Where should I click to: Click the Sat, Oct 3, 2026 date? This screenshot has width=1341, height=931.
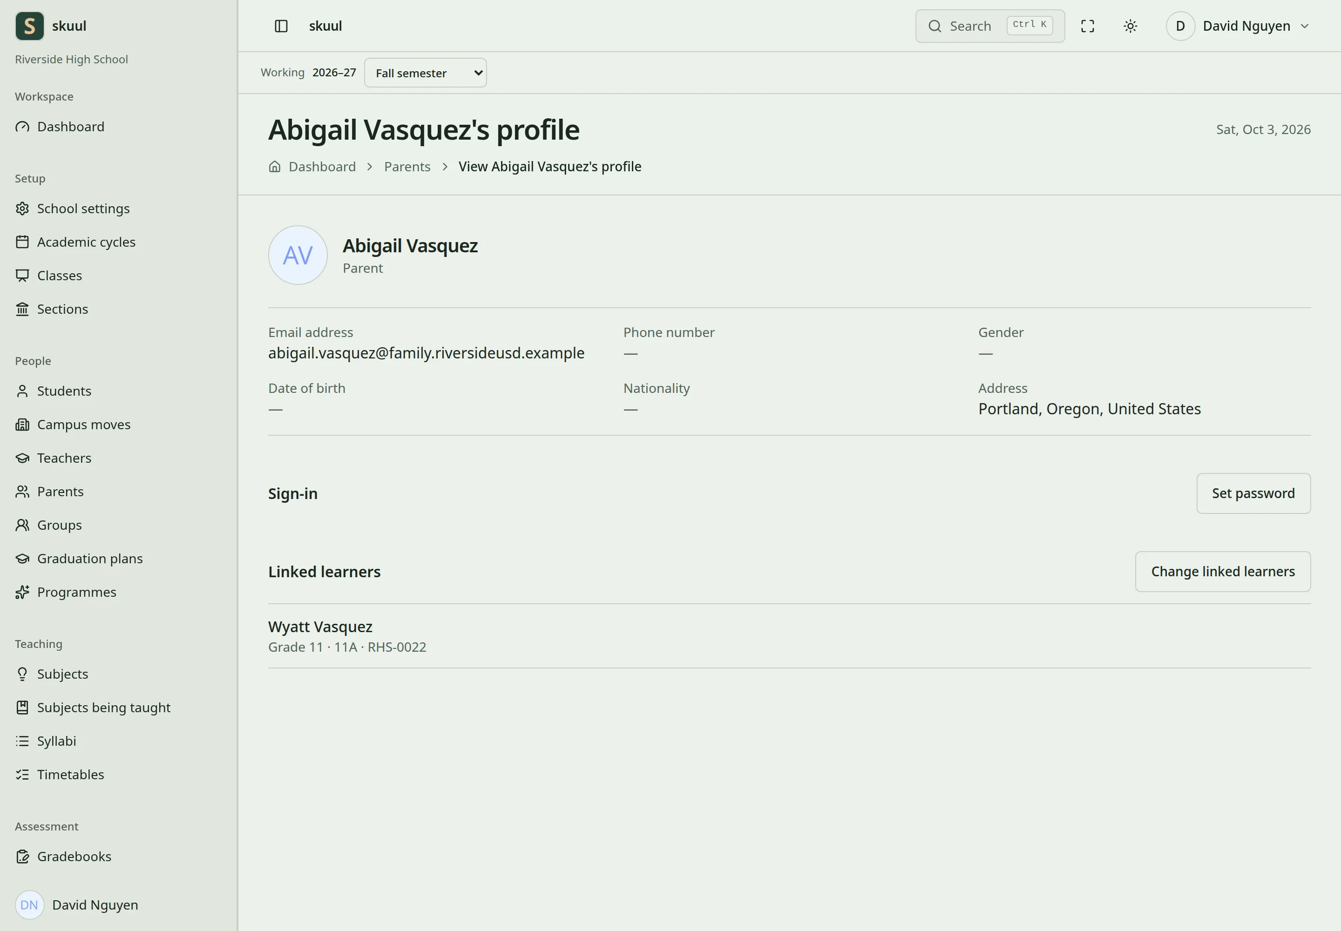point(1263,129)
